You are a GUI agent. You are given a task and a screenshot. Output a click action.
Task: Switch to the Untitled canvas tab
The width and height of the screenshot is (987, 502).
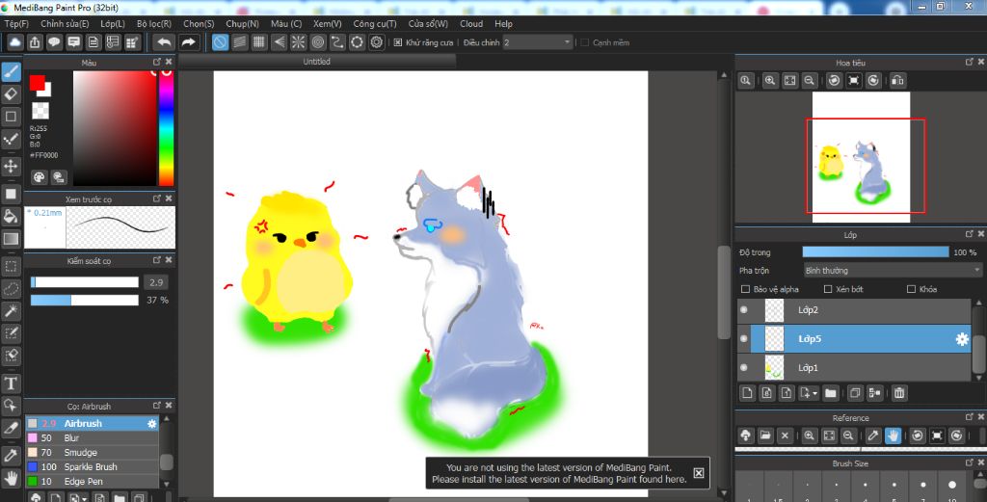316,62
